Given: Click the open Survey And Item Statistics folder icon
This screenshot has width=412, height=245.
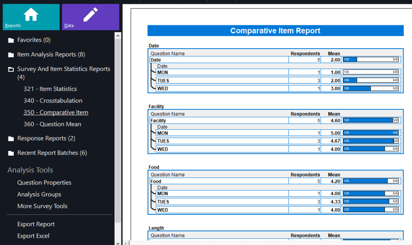Looking at the screenshot, I should tap(11, 69).
